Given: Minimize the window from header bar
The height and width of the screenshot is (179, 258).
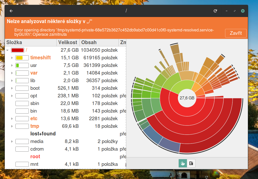Looking at the screenshot, I should [227, 11].
